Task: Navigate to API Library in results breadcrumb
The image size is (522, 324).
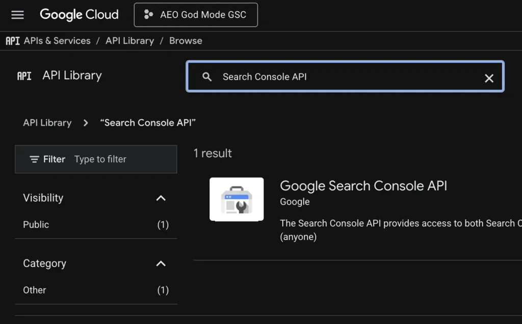Action: click(x=47, y=123)
